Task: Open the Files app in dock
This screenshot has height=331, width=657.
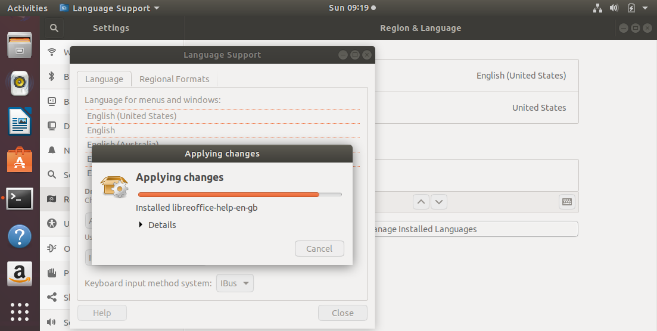Action: click(20, 46)
